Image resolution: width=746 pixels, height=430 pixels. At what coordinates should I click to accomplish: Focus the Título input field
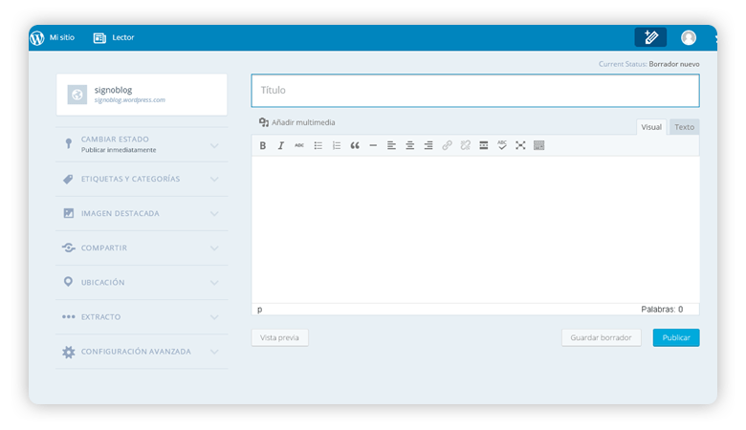tap(475, 90)
